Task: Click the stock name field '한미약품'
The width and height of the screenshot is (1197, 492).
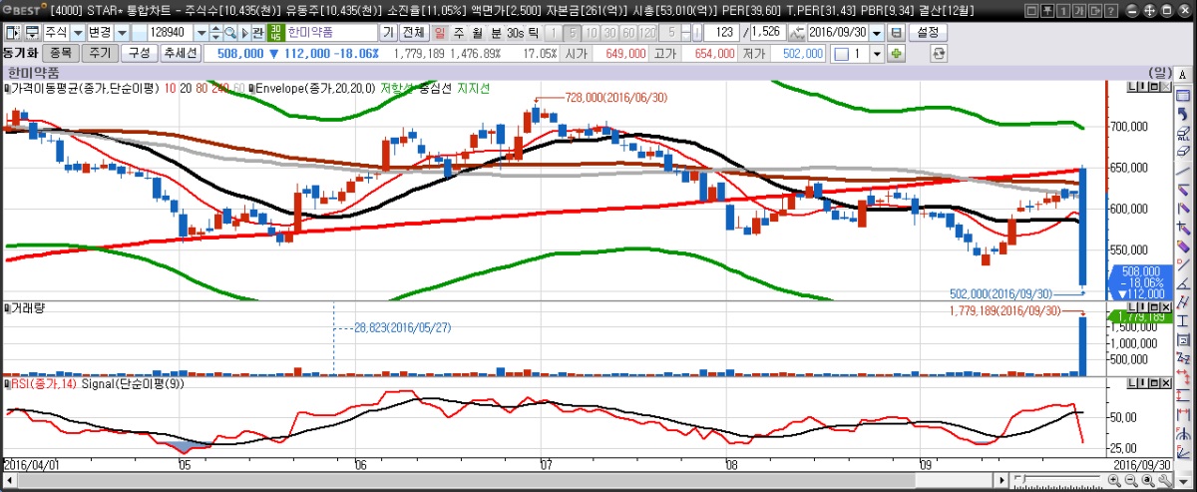Action: 331,32
